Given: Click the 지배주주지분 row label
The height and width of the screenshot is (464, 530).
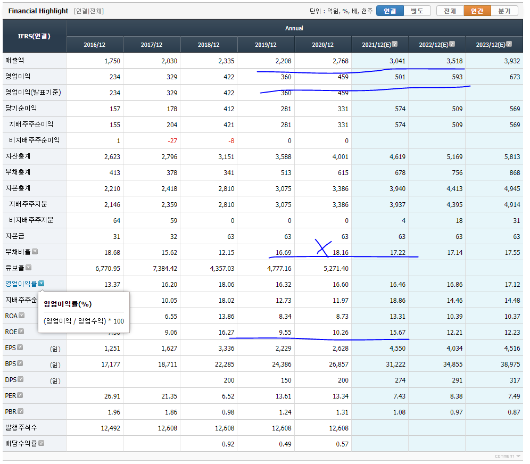Looking at the screenshot, I should [x=28, y=204].
